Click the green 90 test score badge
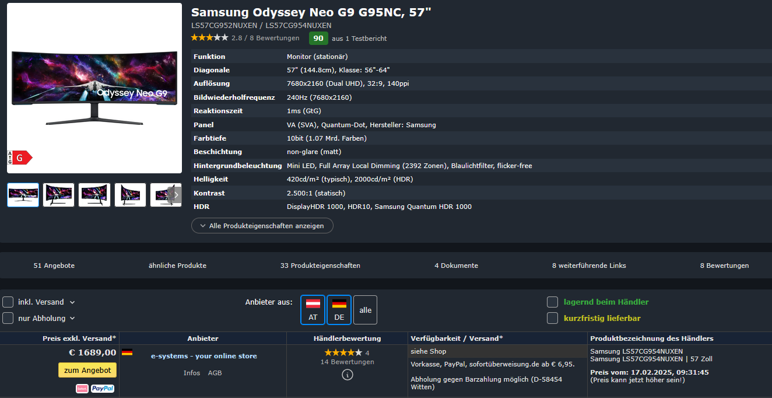Image resolution: width=772 pixels, height=398 pixels. [x=318, y=39]
